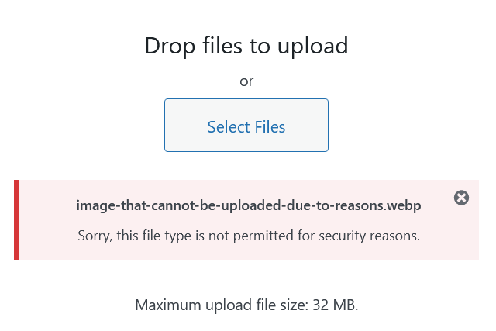This screenshot has height=331, width=496.
Task: Click the circled X dismiss icon
Action: [461, 198]
